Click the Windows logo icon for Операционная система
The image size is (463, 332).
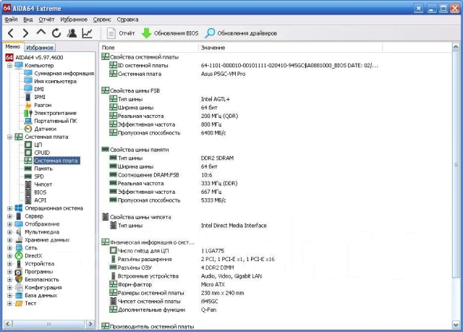click(x=19, y=208)
